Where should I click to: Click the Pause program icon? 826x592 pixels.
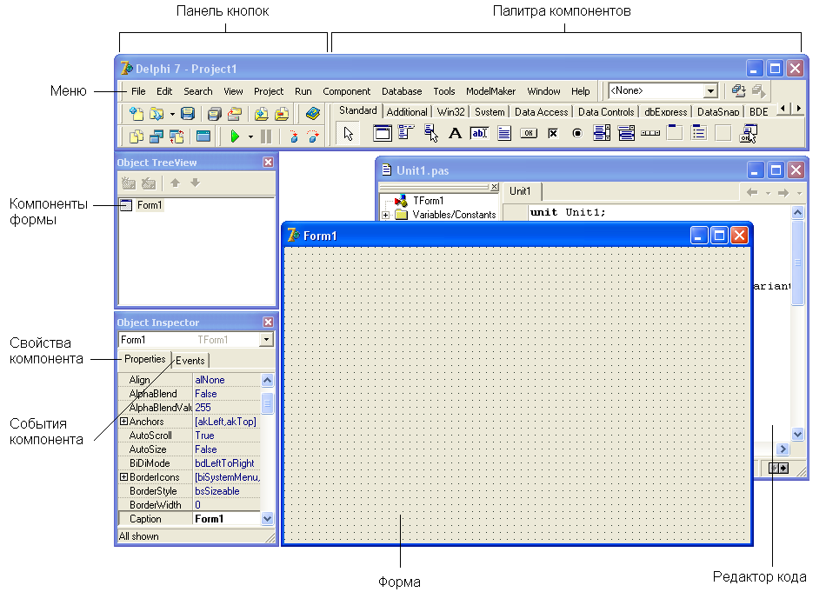coord(267,136)
